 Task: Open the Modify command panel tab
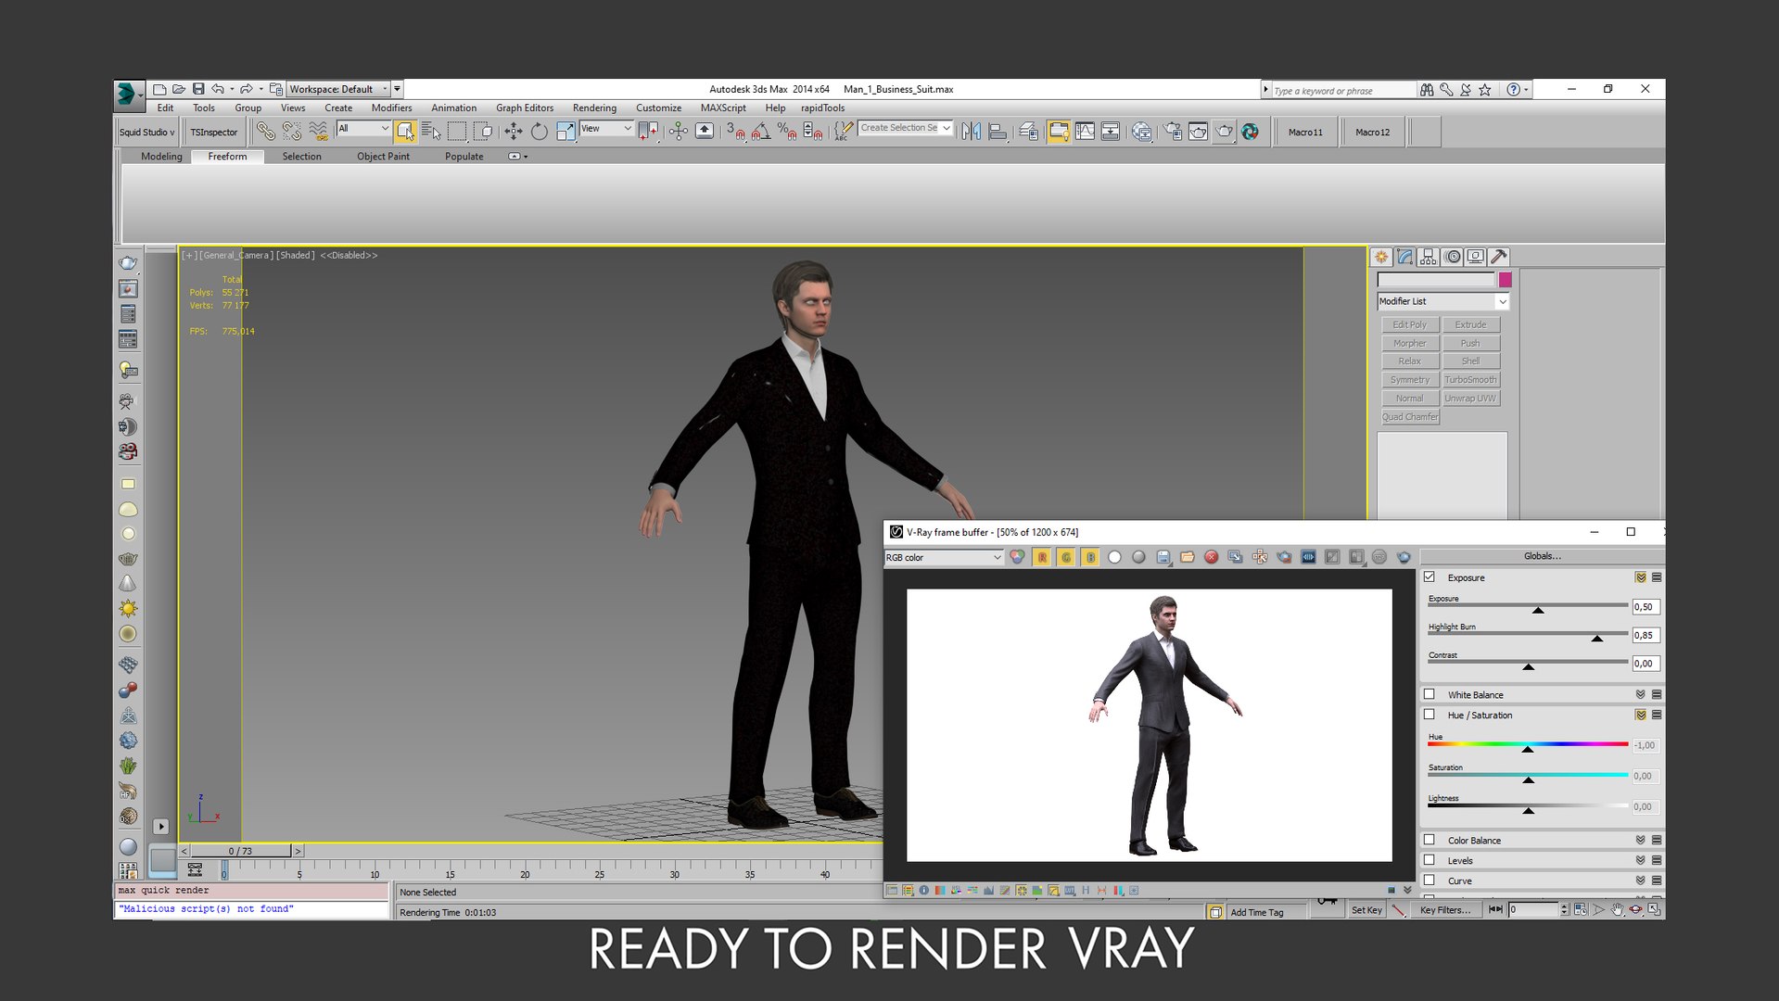coord(1405,257)
